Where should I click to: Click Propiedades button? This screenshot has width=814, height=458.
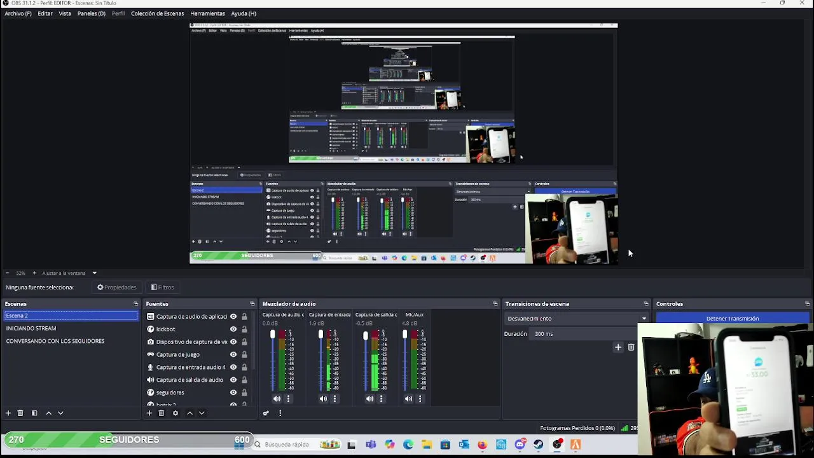(x=116, y=287)
